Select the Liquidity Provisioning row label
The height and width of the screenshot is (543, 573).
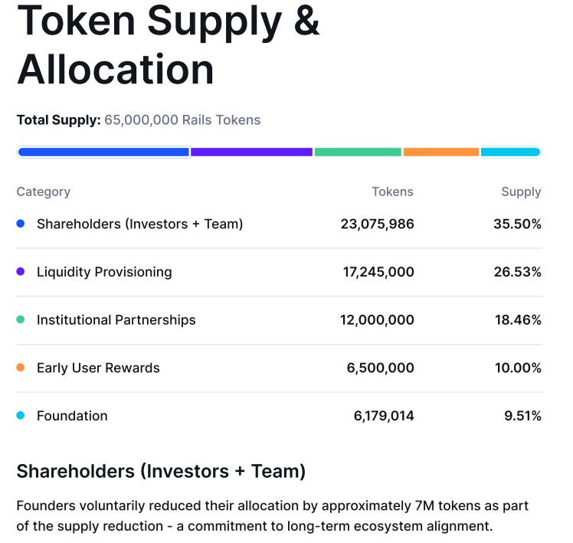pos(104,272)
